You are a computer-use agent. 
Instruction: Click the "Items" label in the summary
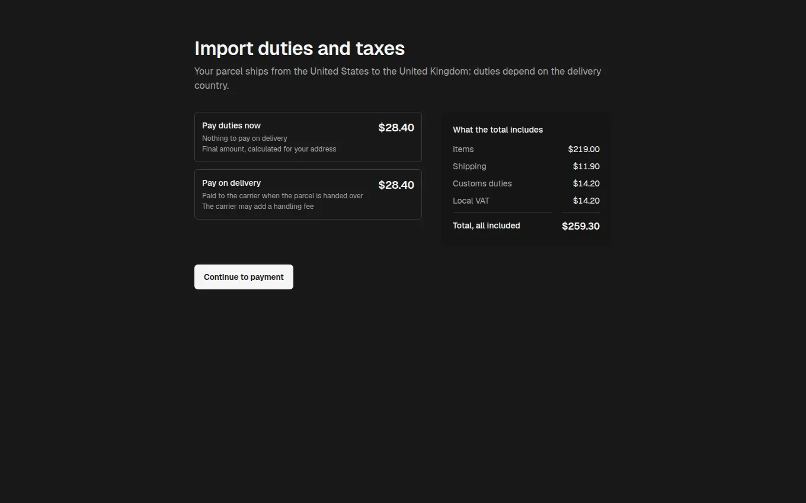(463, 149)
